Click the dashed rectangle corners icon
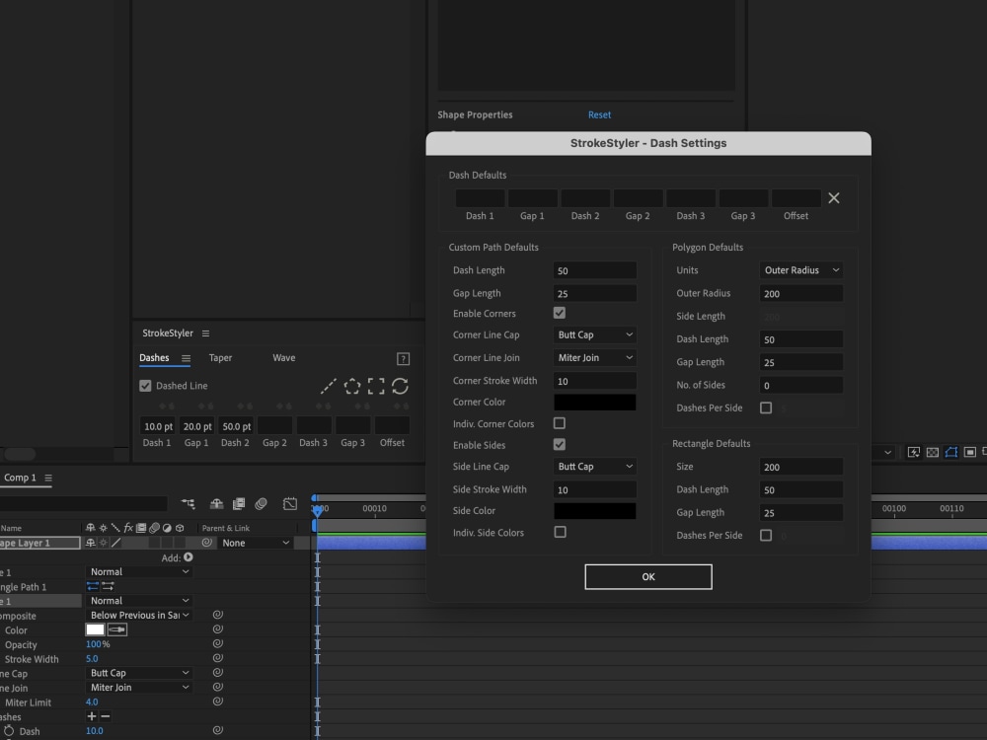987x740 pixels. tap(376, 386)
